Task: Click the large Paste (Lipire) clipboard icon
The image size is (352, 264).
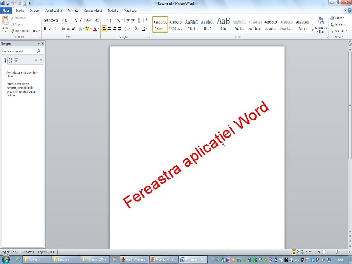Action: 5,21
